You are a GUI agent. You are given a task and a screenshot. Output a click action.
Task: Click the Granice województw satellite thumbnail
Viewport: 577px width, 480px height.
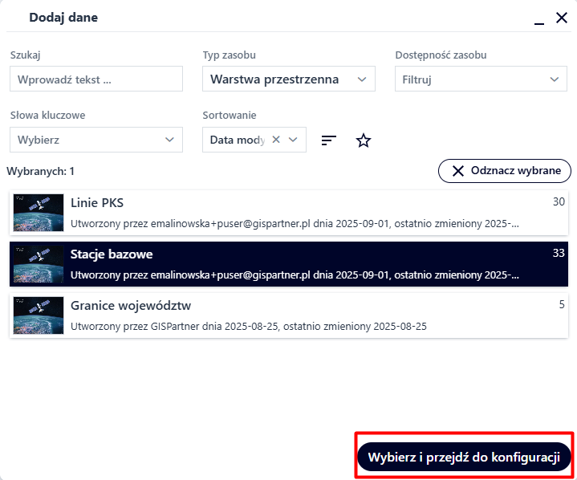[39, 315]
